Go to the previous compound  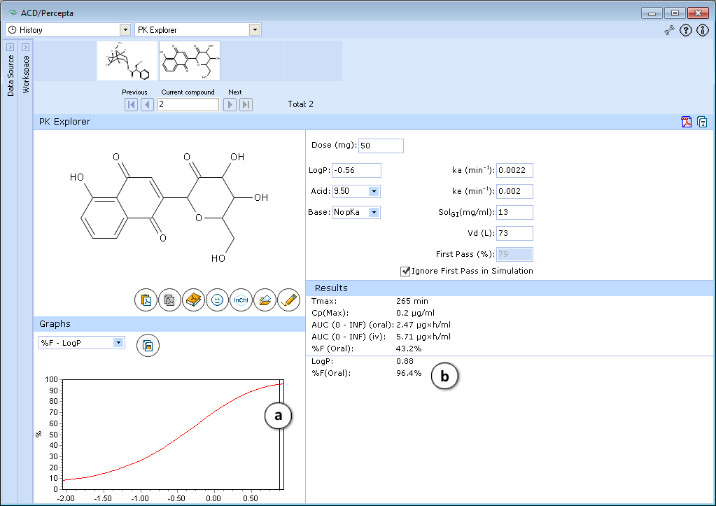point(147,104)
